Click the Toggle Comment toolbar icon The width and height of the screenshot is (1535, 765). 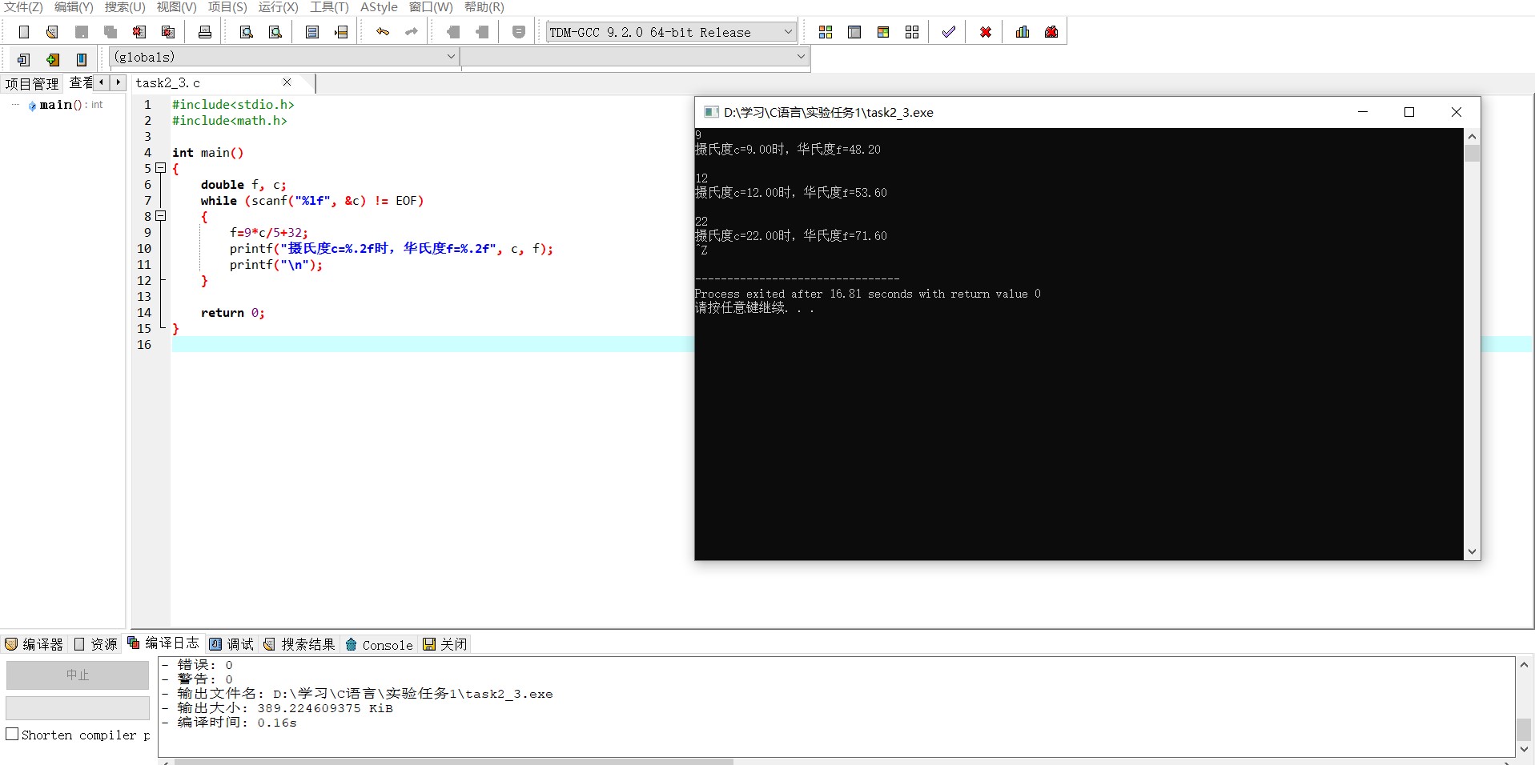pyautogui.click(x=519, y=32)
